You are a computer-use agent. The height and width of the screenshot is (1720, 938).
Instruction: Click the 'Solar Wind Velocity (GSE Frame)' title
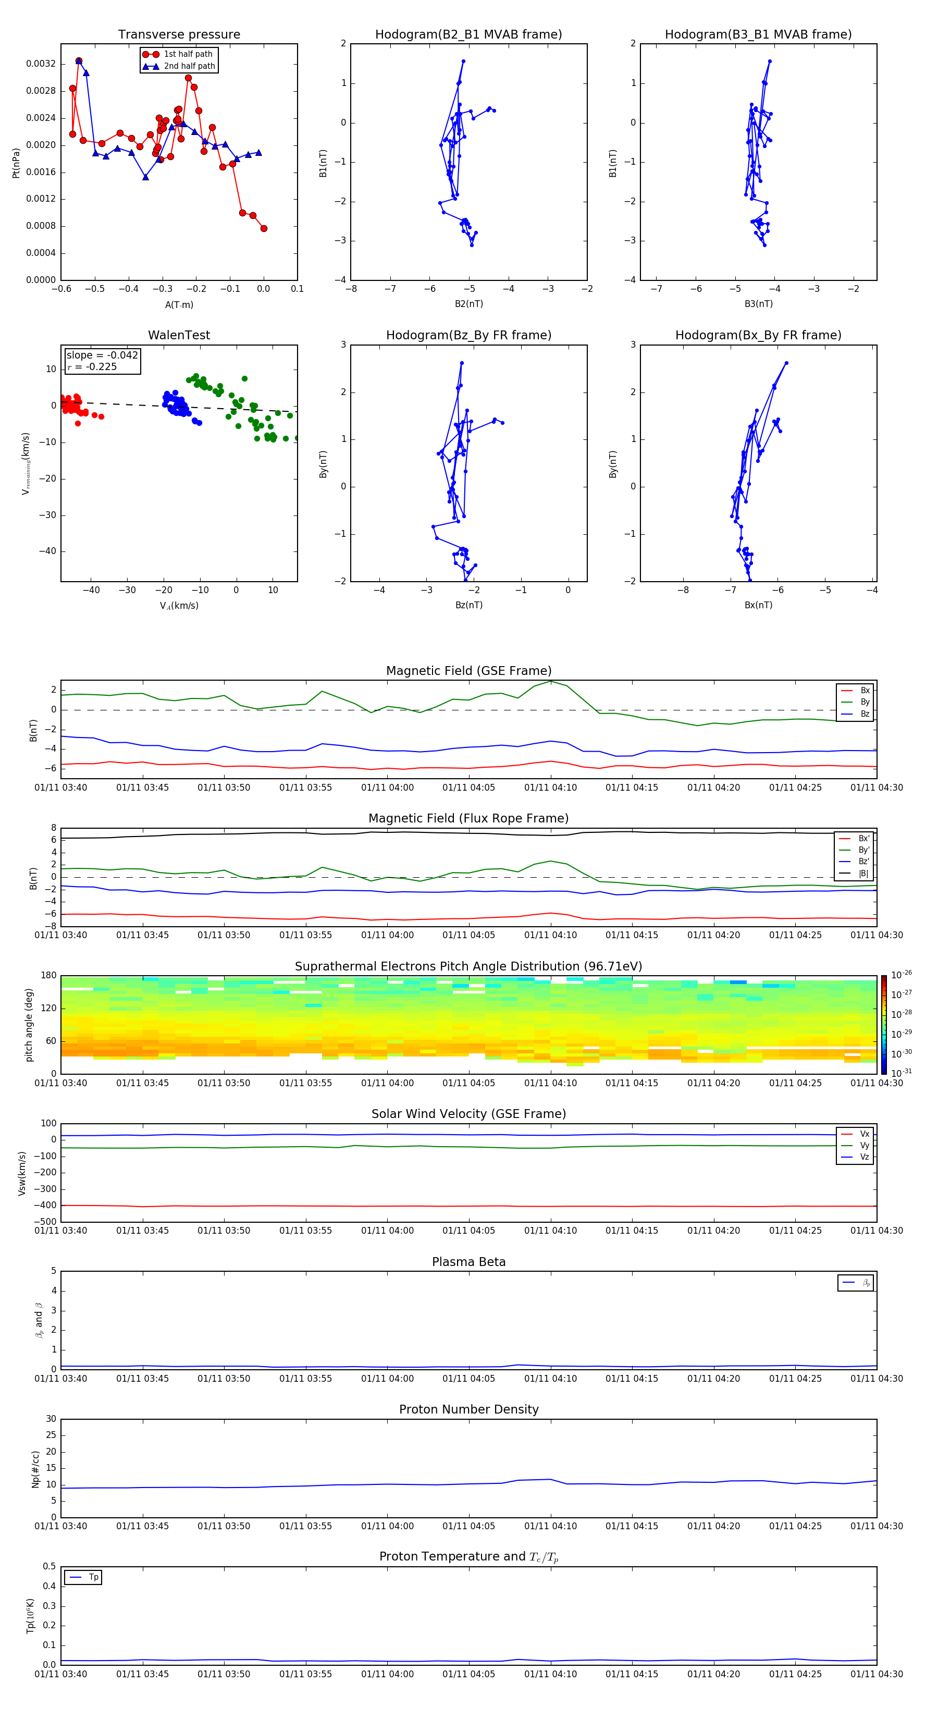(x=468, y=1114)
